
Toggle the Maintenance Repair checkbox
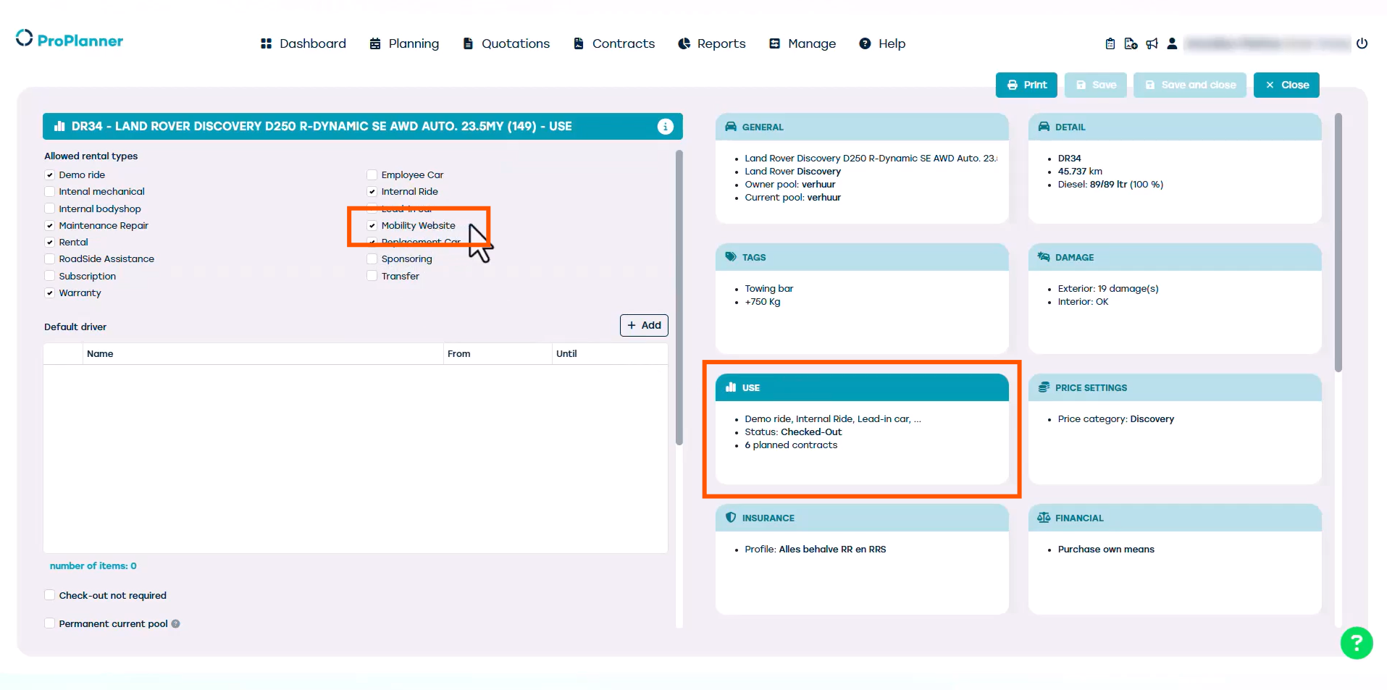click(50, 226)
